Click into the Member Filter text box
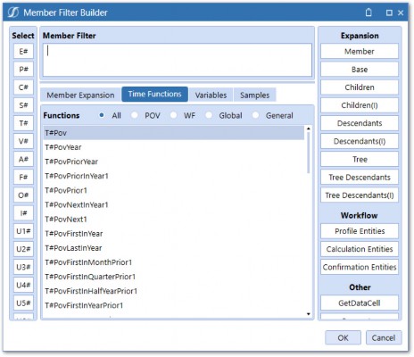414x357 pixels. (x=178, y=60)
